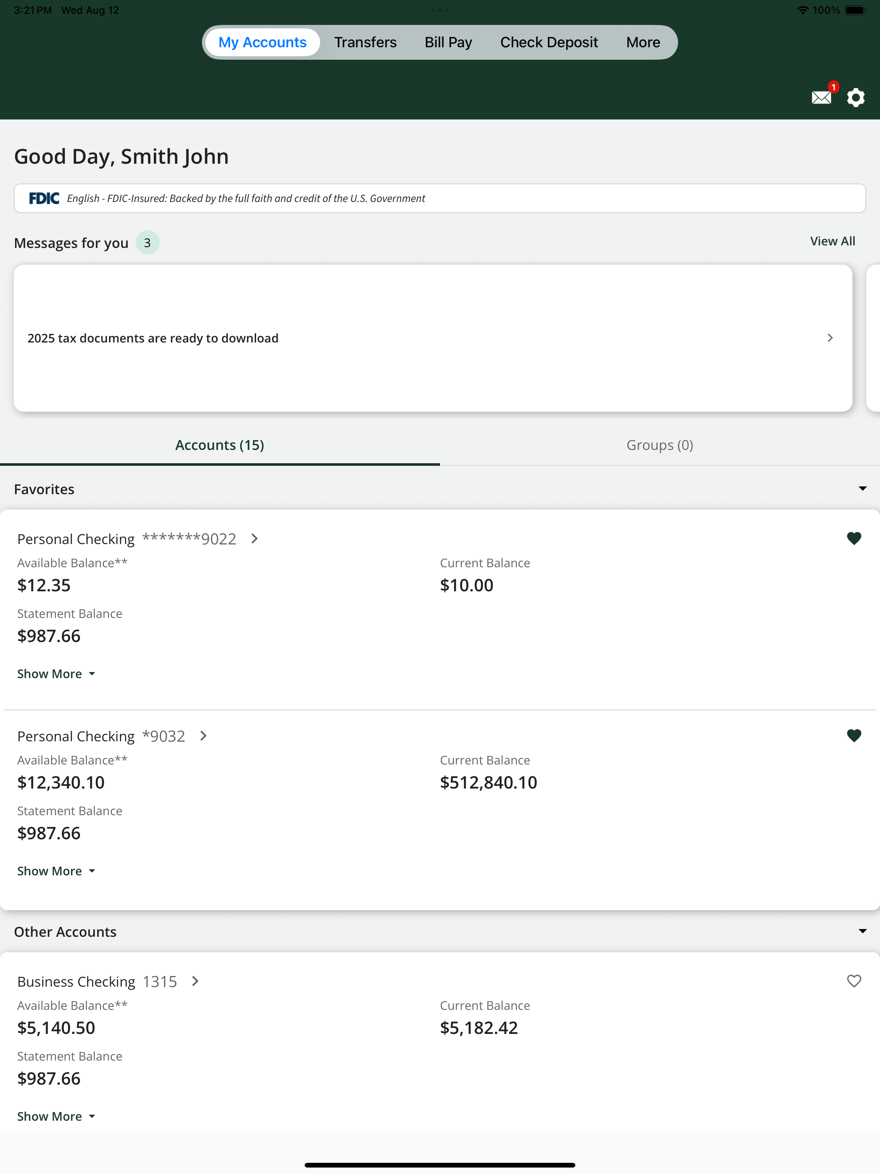This screenshot has width=880, height=1174.
Task: Open the Transfers tab
Action: pos(365,43)
